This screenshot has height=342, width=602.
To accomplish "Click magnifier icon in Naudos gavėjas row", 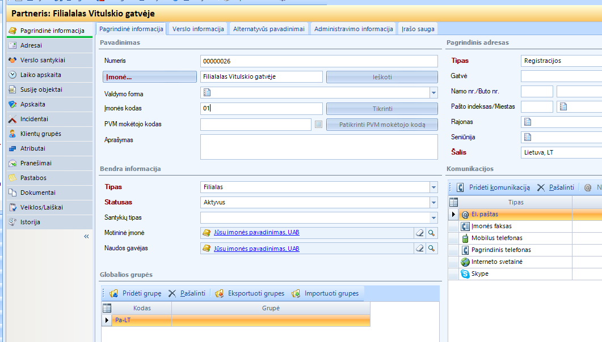I will click(x=432, y=249).
